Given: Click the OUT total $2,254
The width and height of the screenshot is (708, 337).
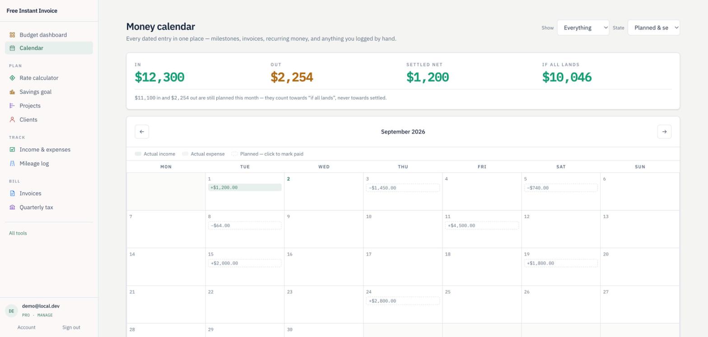Looking at the screenshot, I should point(292,77).
